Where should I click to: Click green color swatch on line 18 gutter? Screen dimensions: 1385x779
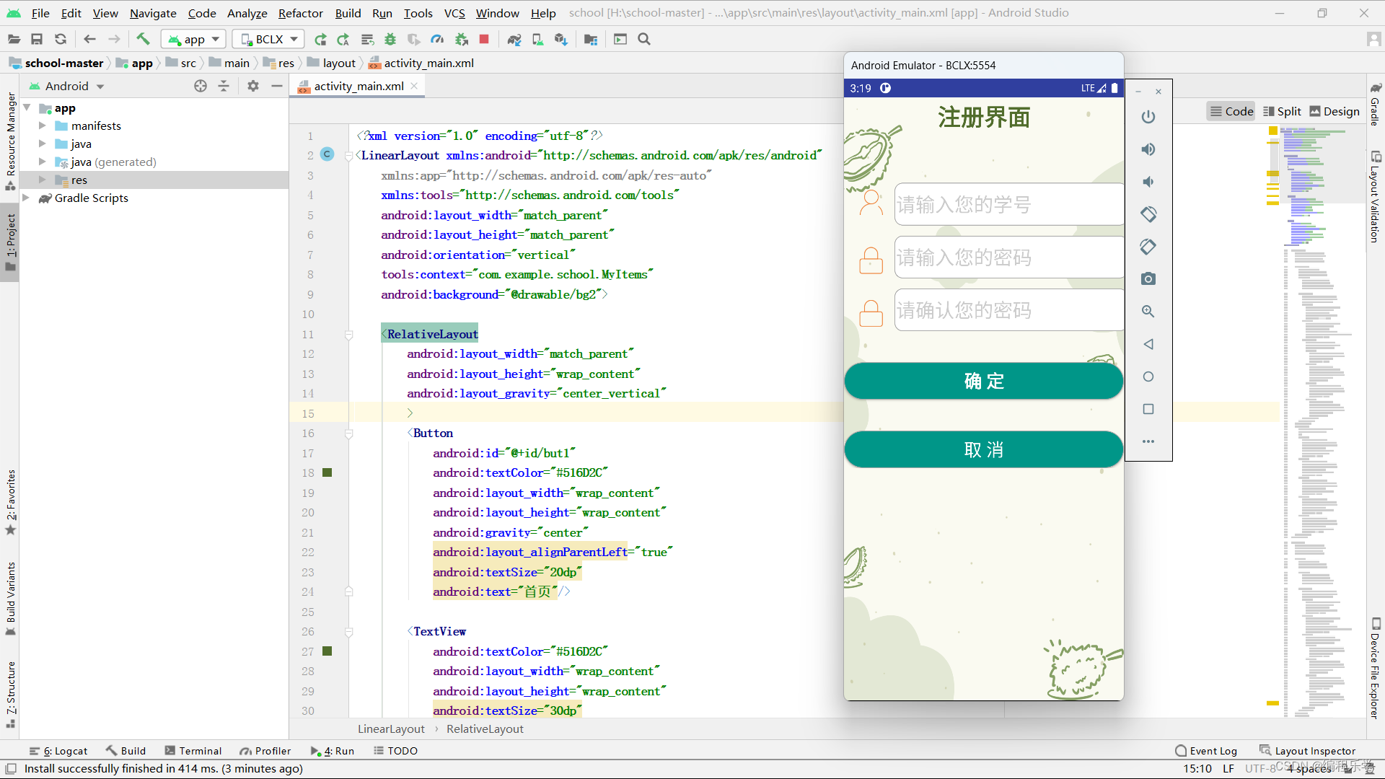pos(327,472)
